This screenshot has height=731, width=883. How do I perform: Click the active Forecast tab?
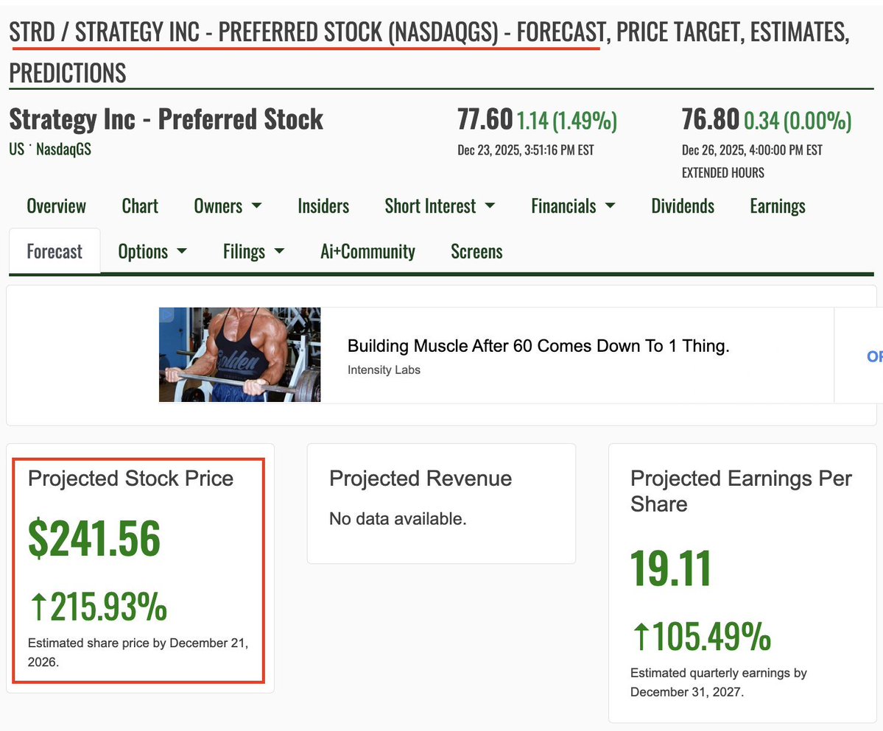(x=54, y=252)
